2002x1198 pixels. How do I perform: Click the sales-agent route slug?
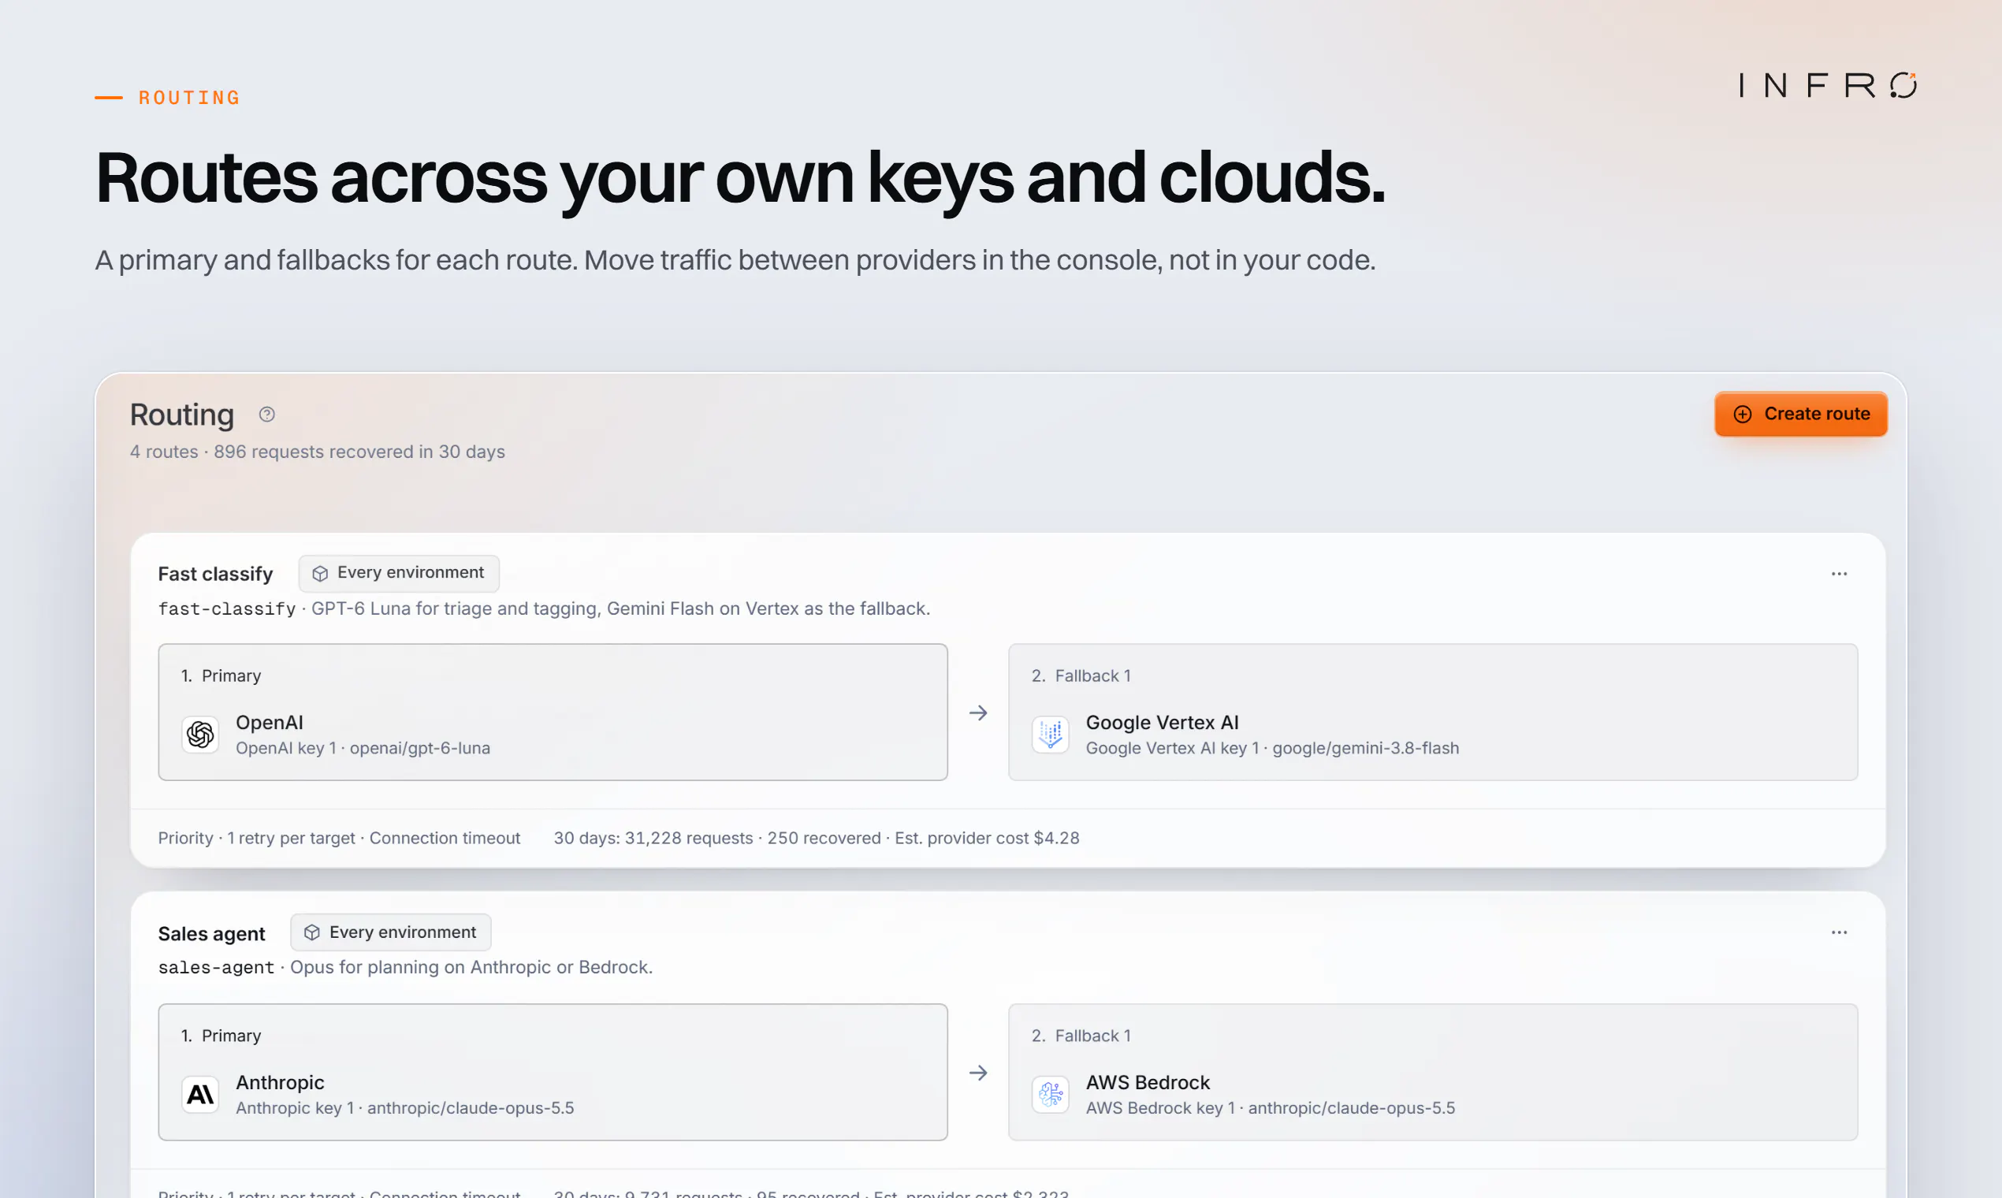point(216,967)
